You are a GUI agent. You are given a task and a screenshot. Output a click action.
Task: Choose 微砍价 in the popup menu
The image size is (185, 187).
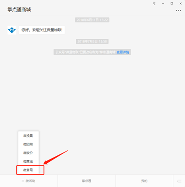pyautogui.click(x=28, y=153)
